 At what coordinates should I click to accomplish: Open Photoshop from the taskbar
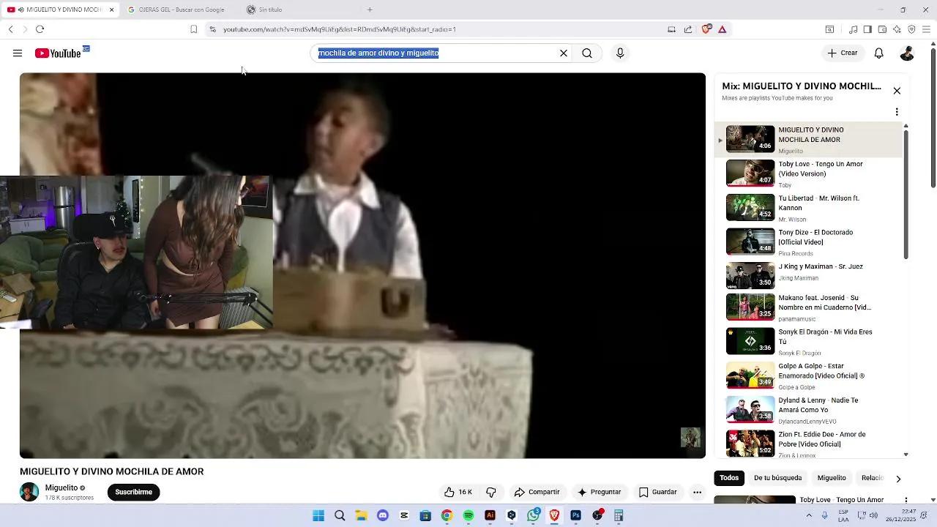[x=576, y=515]
